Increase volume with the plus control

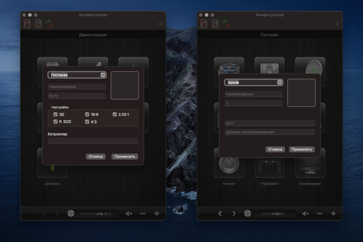pyautogui.click(x=157, y=213)
